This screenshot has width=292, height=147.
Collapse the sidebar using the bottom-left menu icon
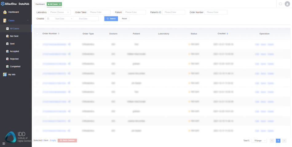(4, 143)
